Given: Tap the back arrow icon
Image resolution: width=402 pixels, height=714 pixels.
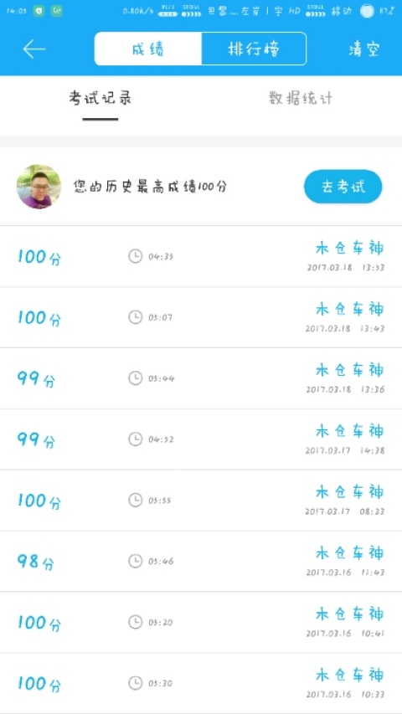Looking at the screenshot, I should [x=34, y=49].
